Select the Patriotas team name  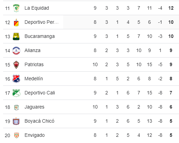click(34, 64)
